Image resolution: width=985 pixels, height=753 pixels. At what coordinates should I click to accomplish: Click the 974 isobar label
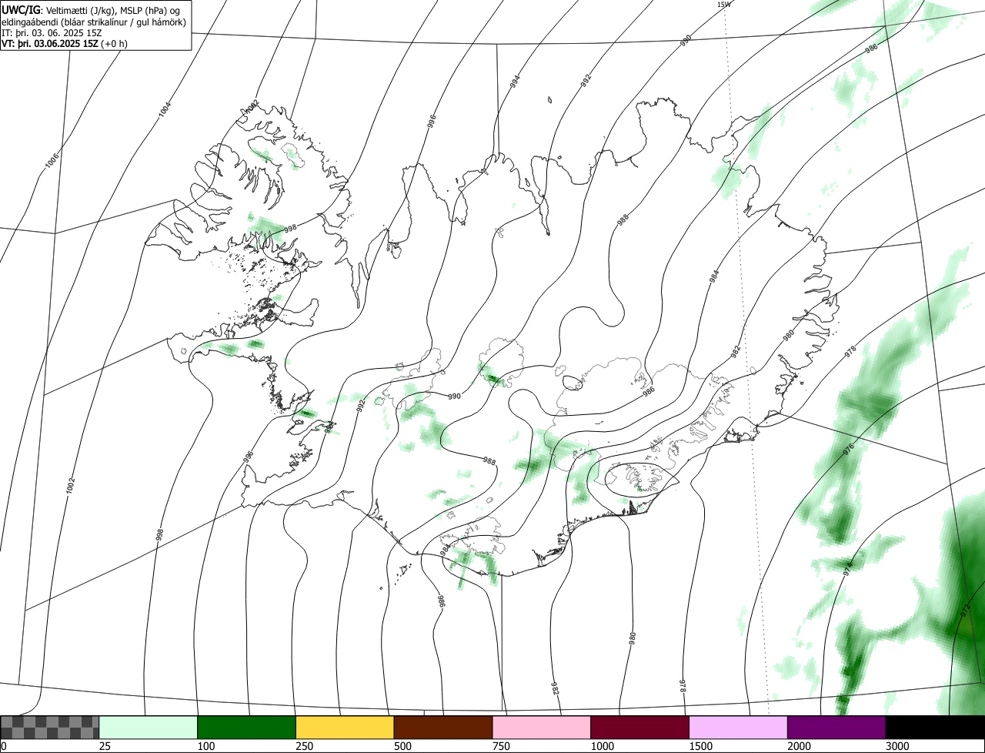point(848,569)
